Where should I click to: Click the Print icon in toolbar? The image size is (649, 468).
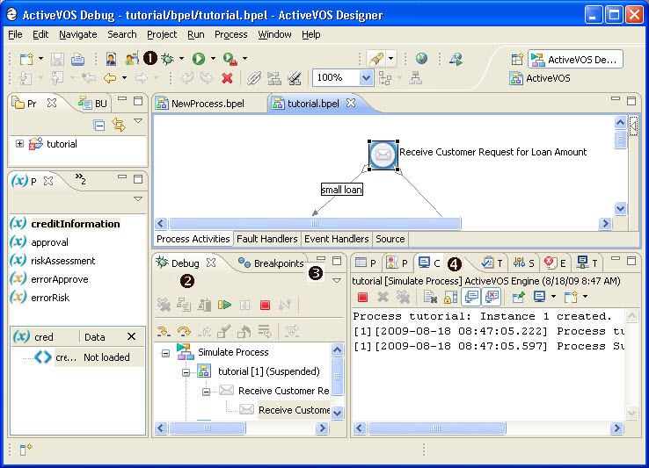(x=77, y=59)
